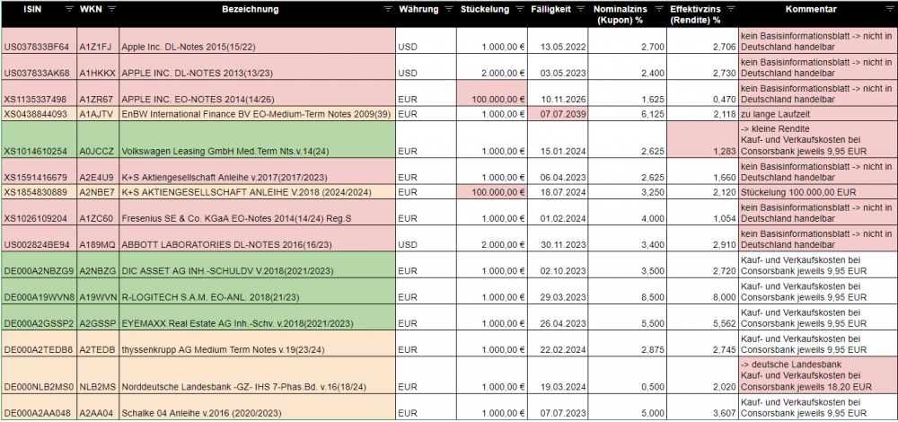Viewport: 898px width, 422px height.
Task: Select cell DE000A19WVN8
Action: click(39, 291)
